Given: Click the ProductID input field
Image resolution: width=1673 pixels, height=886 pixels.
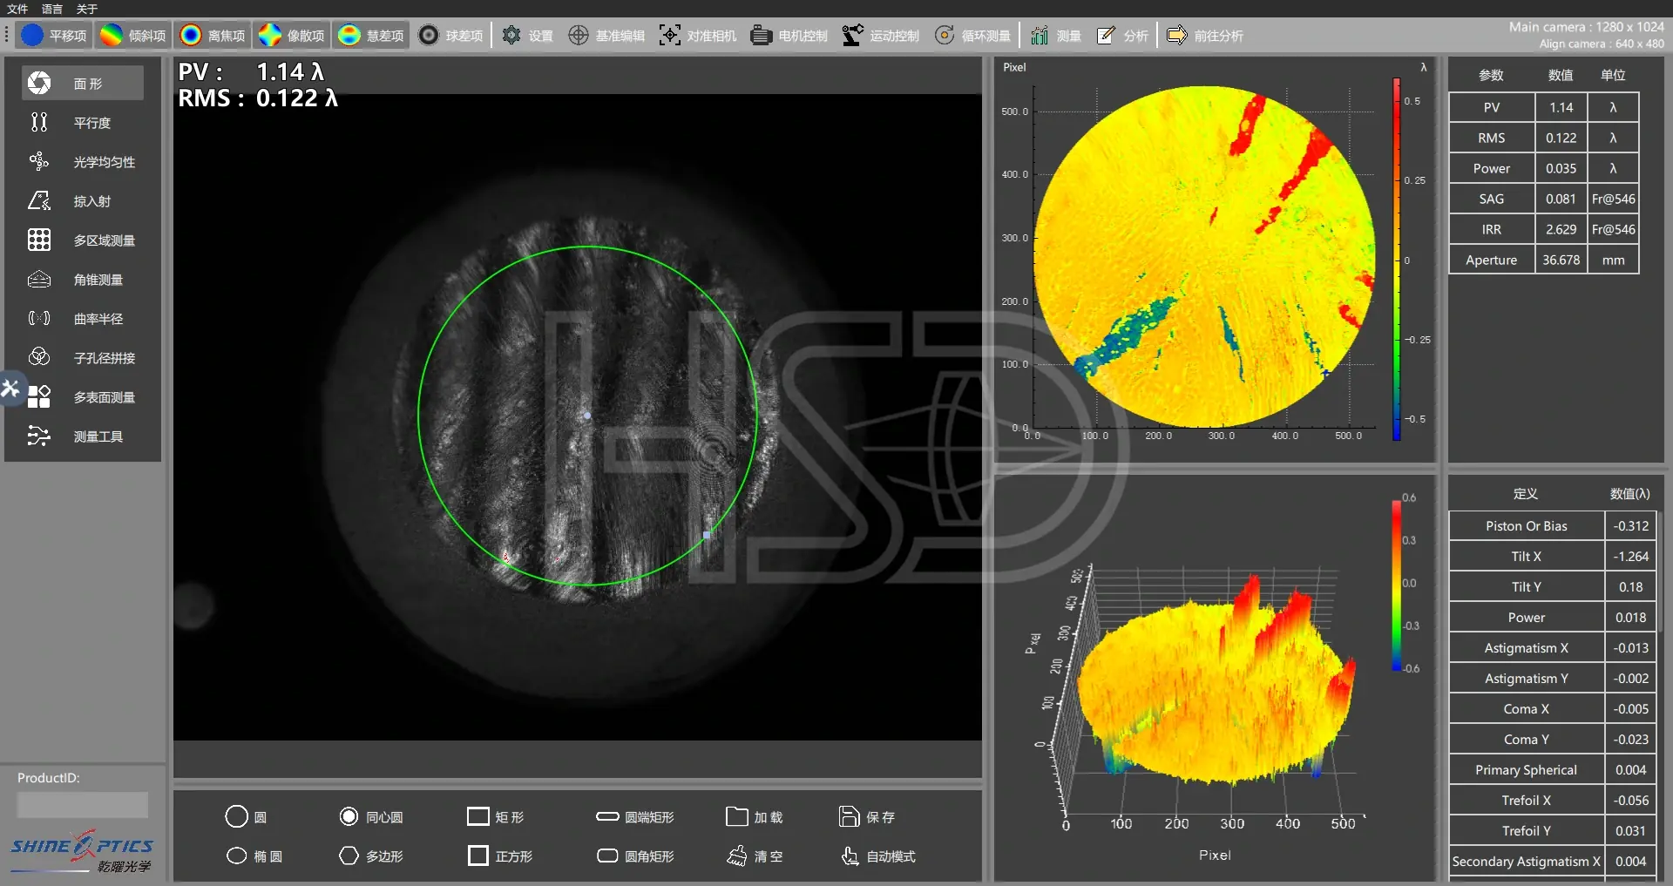Looking at the screenshot, I should (x=83, y=804).
